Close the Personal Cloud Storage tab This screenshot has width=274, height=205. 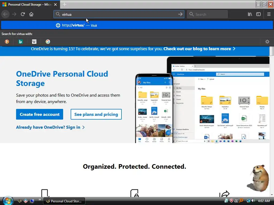point(55,5)
